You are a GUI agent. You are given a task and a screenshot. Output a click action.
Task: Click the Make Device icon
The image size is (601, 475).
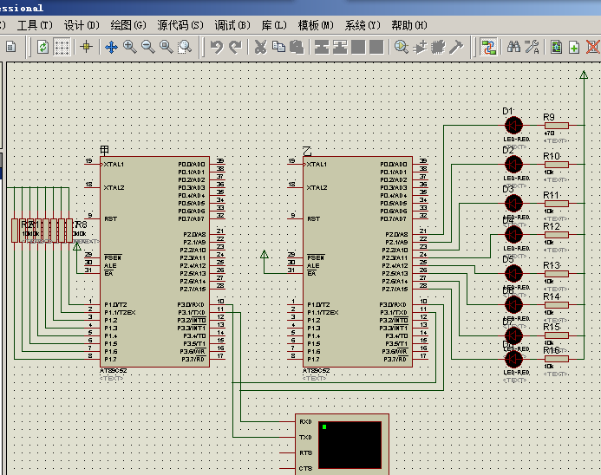(x=420, y=47)
